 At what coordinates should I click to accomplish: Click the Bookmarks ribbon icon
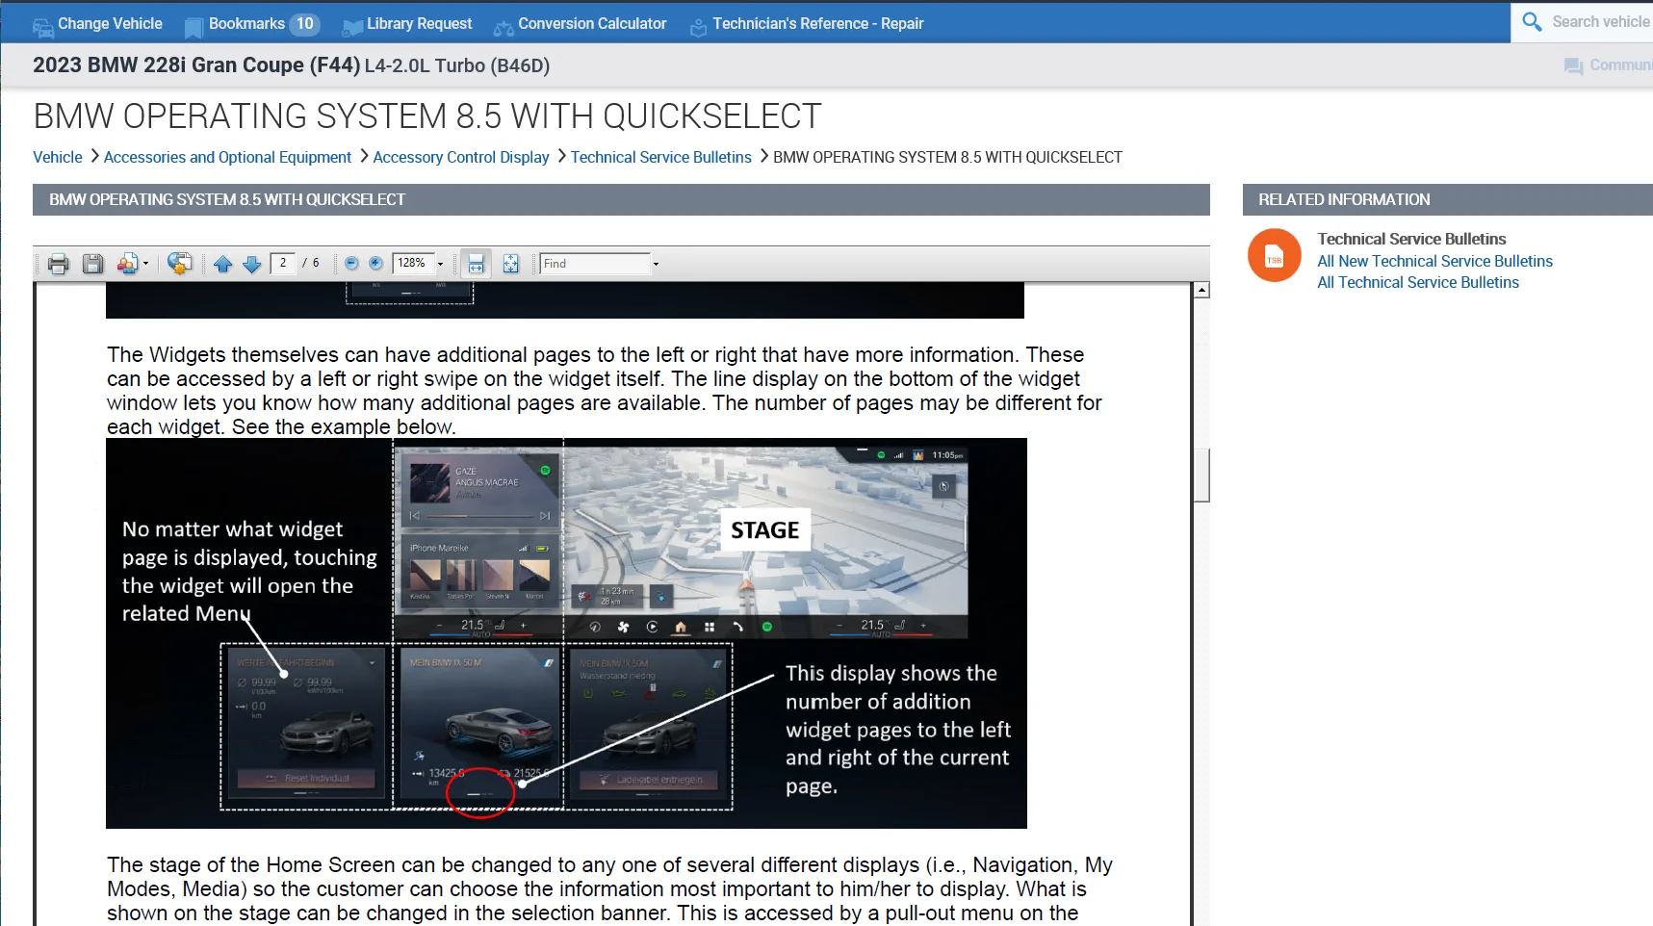pyautogui.click(x=194, y=28)
